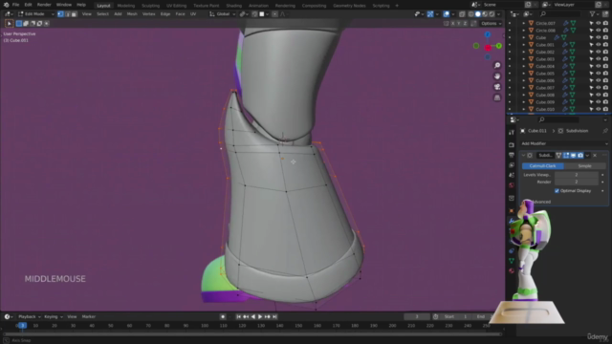612x344 pixels.
Task: Expand Circle.008 in outliner
Action: tap(524, 31)
